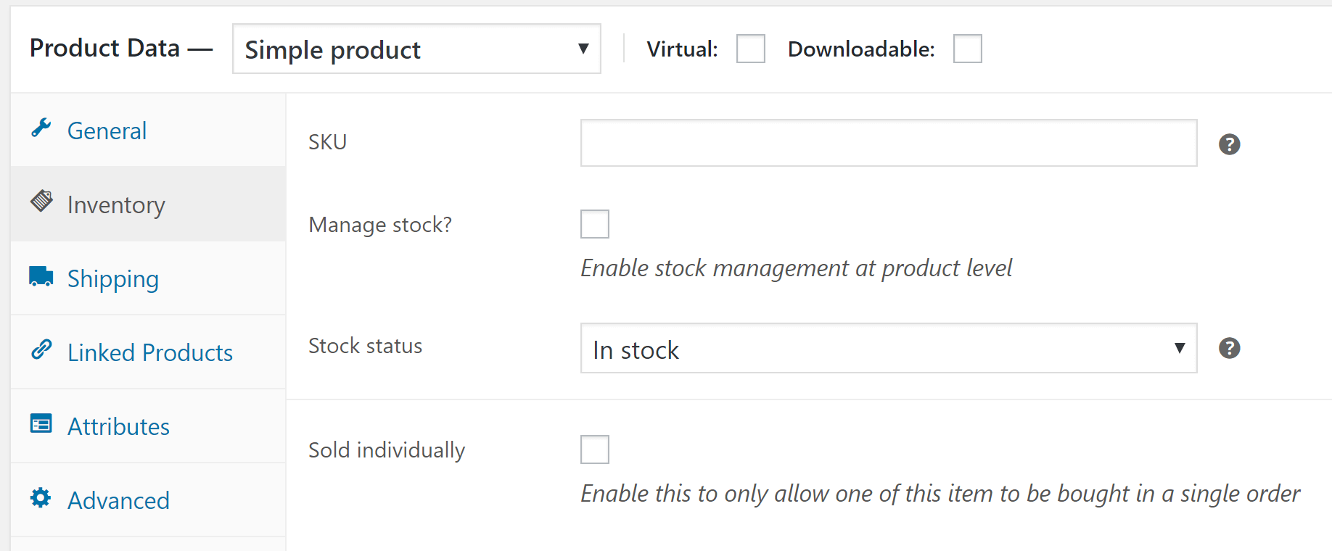Image resolution: width=1332 pixels, height=551 pixels.
Task: Focus the SKU text field
Action: [x=889, y=143]
